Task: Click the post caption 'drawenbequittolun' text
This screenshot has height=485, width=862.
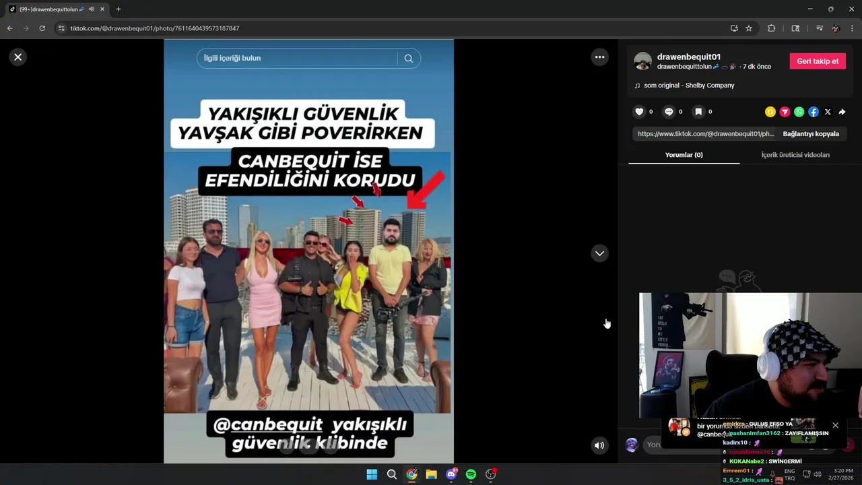Action: click(x=684, y=67)
